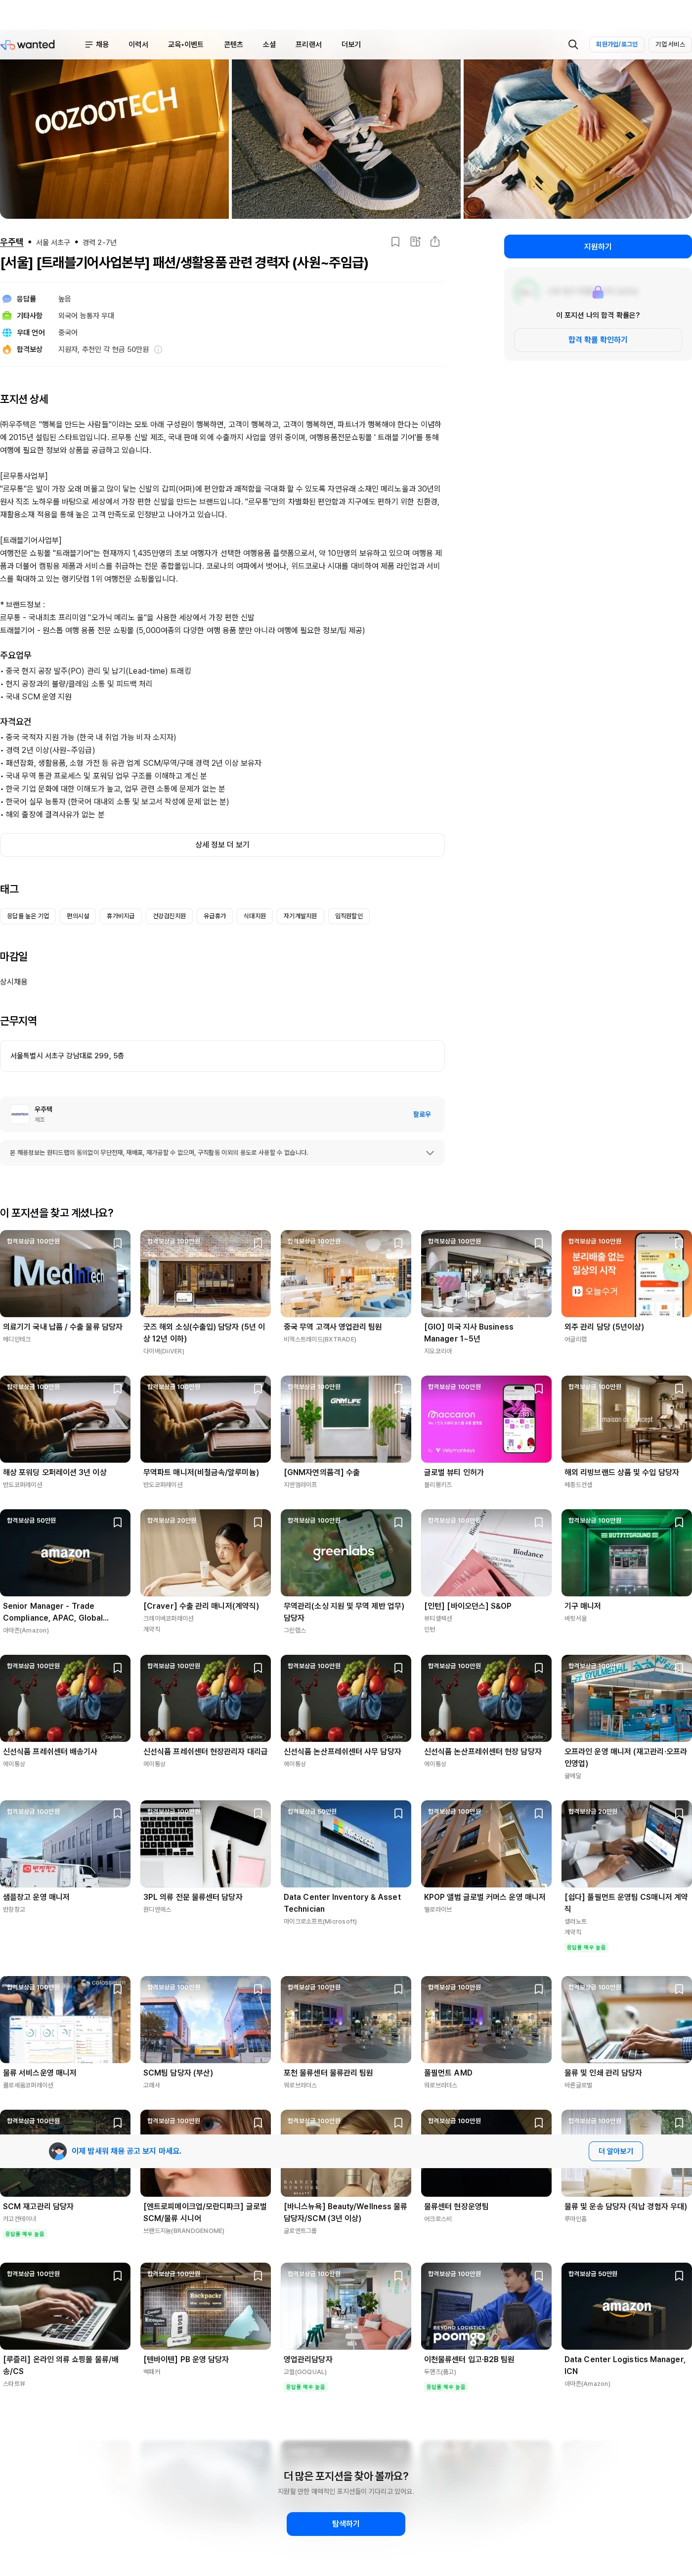The width and height of the screenshot is (692, 2576).
Task: Bookmark the [바이오던스] S&OP intern card
Action: coord(538,1522)
